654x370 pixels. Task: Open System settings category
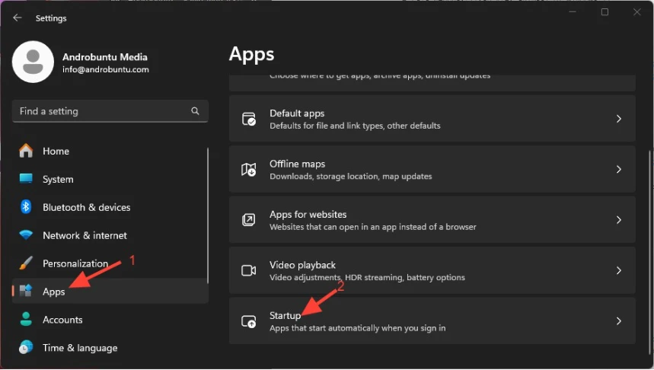click(110, 179)
